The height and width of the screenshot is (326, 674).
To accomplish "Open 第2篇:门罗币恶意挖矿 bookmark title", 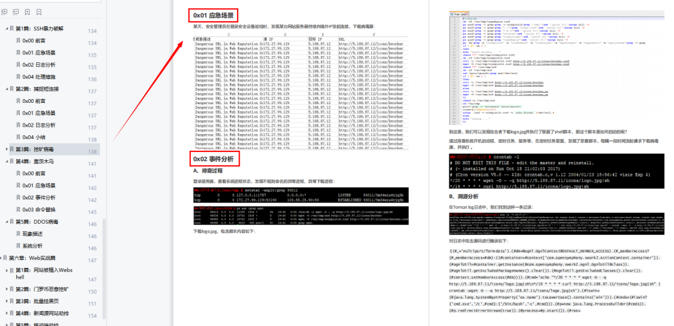I will tap(42, 289).
